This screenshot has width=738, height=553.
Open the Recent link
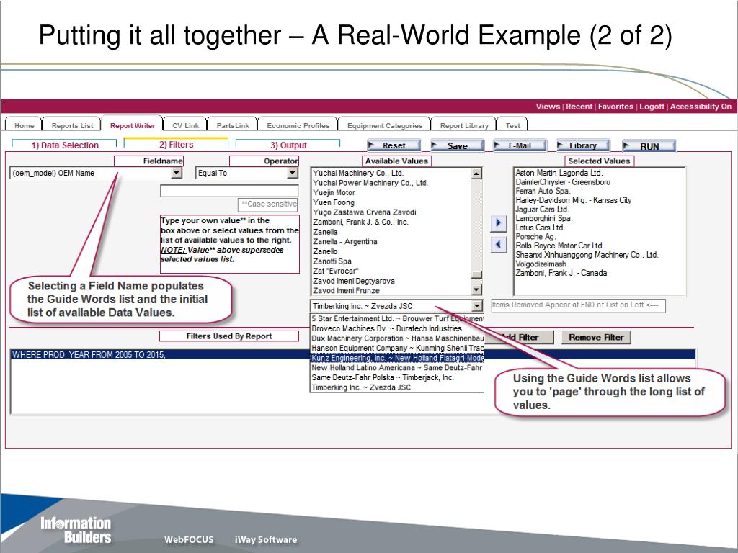click(579, 107)
